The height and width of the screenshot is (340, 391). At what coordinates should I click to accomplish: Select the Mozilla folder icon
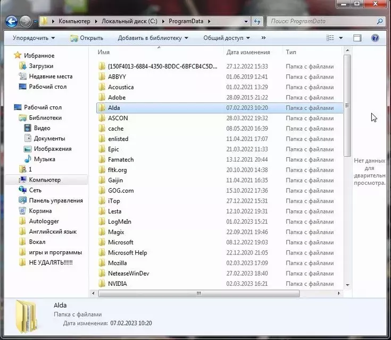tap(102, 263)
